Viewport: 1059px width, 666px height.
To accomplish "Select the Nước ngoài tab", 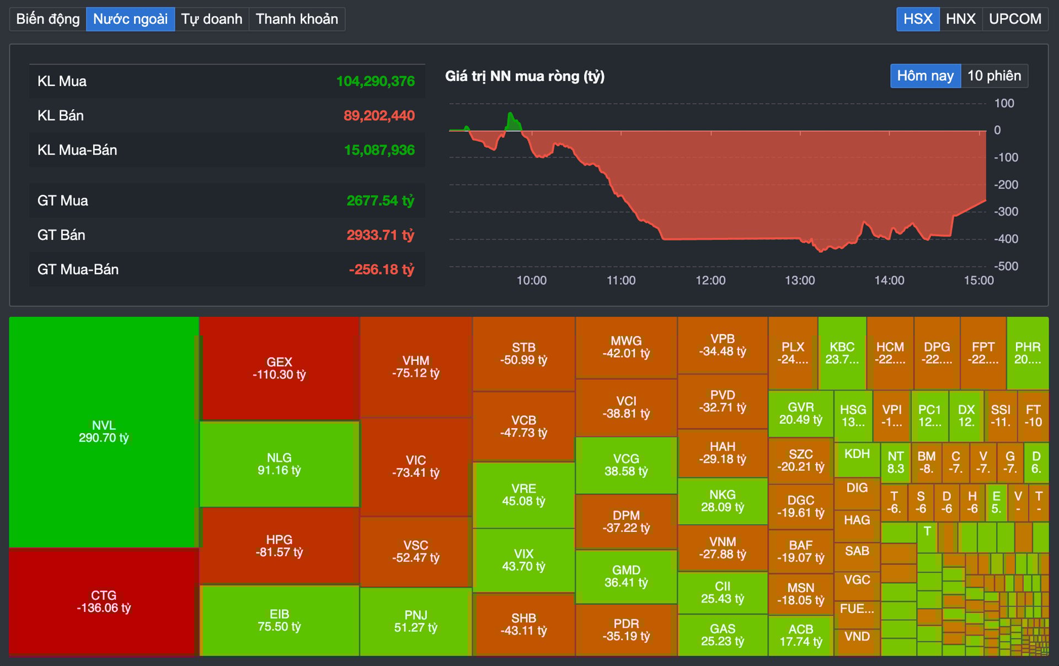I will (130, 19).
